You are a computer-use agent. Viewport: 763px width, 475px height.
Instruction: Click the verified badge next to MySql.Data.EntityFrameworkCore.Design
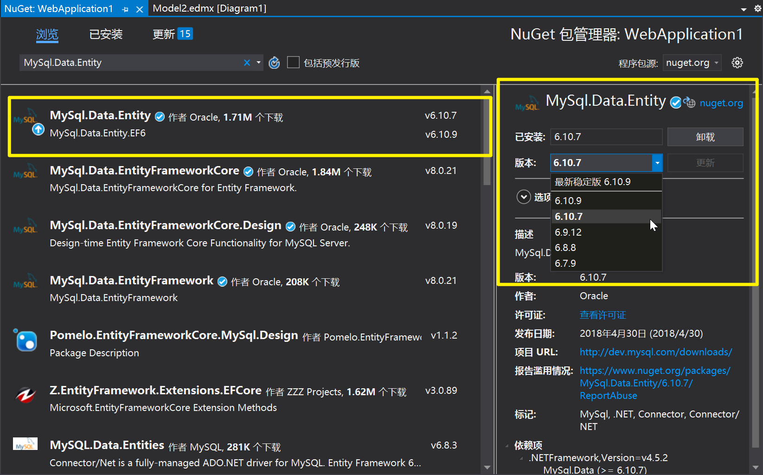point(290,227)
